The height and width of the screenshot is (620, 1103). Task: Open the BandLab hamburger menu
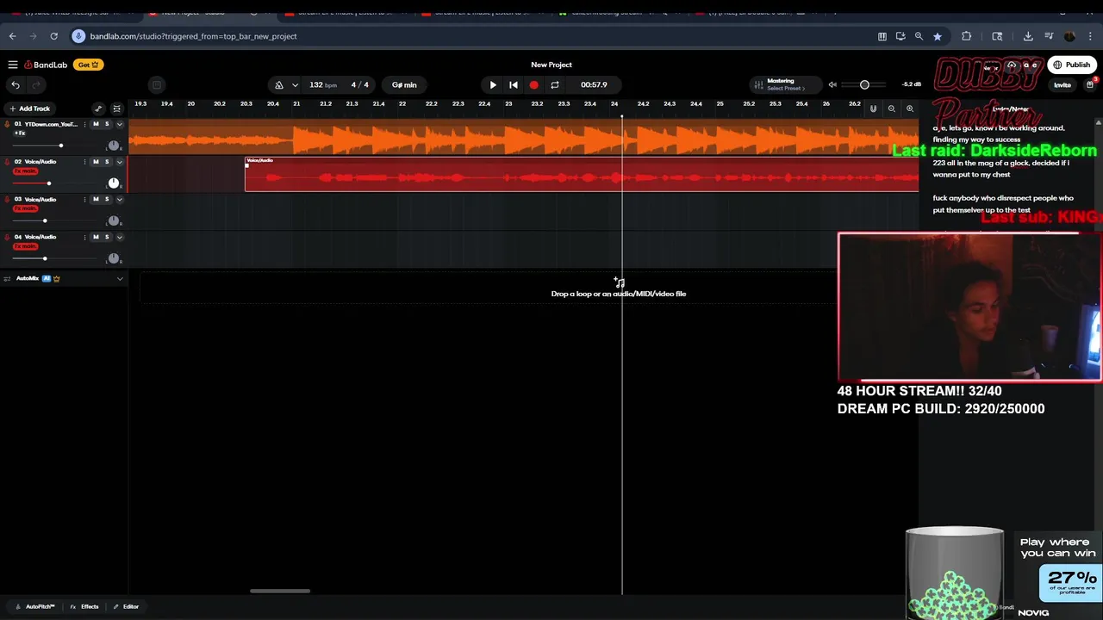(13, 65)
